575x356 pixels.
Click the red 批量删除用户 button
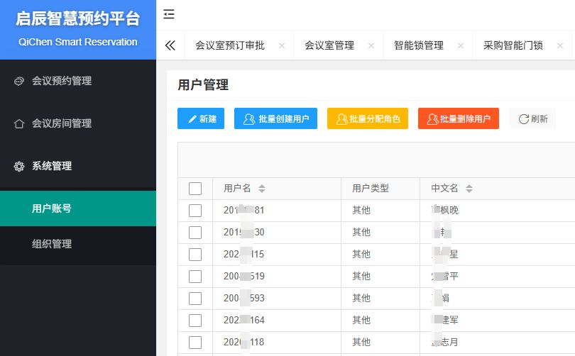[x=458, y=118]
